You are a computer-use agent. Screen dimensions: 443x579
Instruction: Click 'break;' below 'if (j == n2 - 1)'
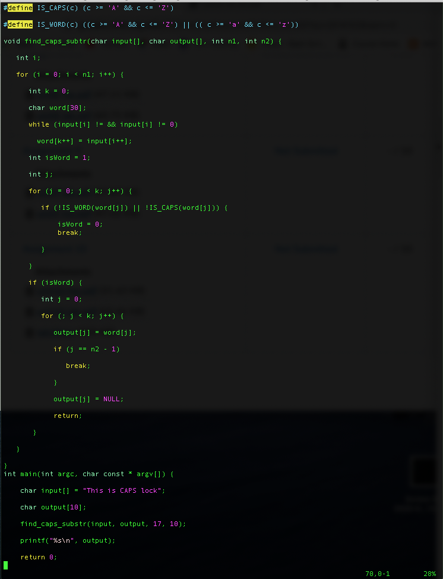click(x=78, y=366)
